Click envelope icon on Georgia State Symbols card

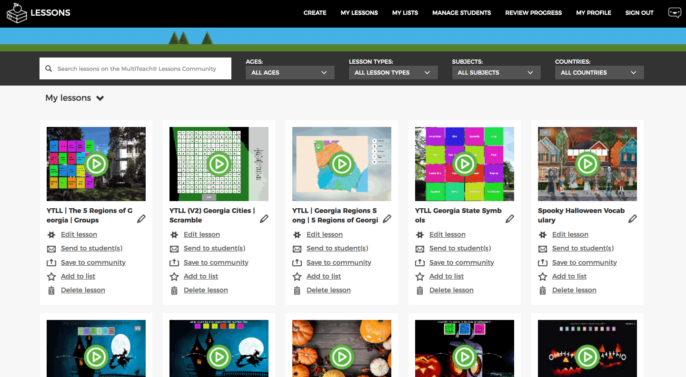coord(420,249)
